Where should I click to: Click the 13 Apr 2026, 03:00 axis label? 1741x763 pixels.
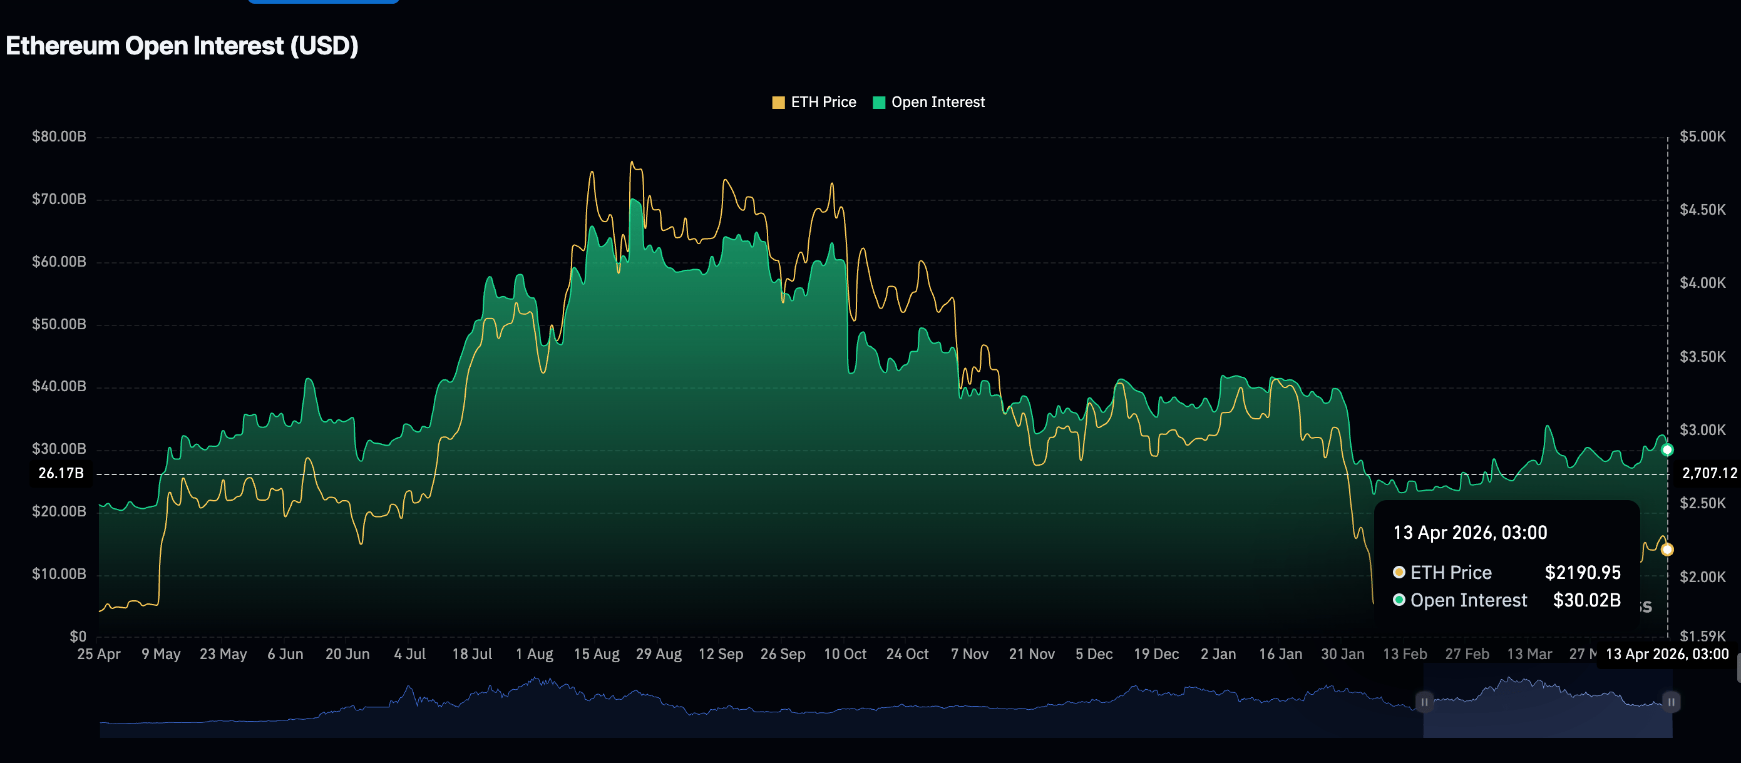1667,654
